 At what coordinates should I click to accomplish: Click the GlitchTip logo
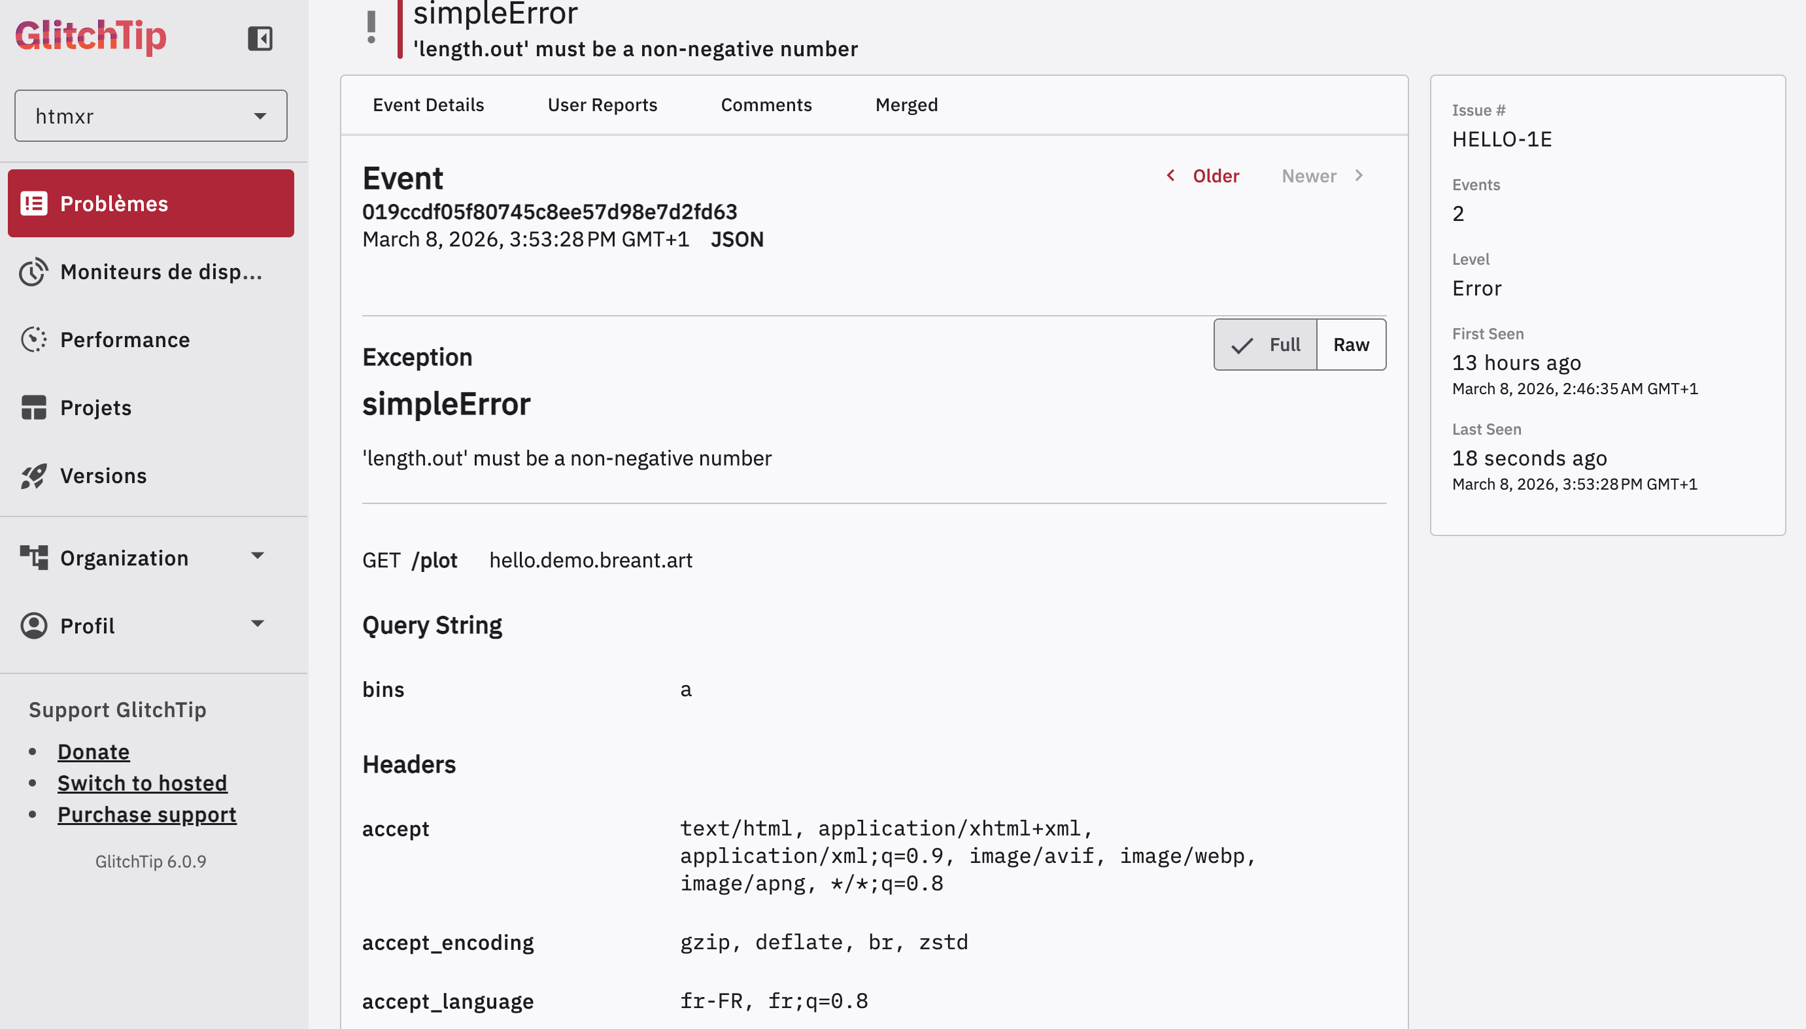[x=90, y=37]
